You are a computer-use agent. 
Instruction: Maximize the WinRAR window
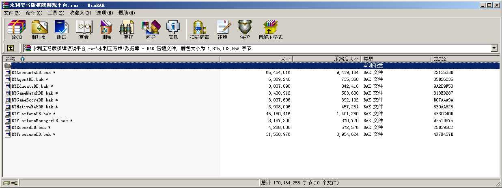coord(490,5)
